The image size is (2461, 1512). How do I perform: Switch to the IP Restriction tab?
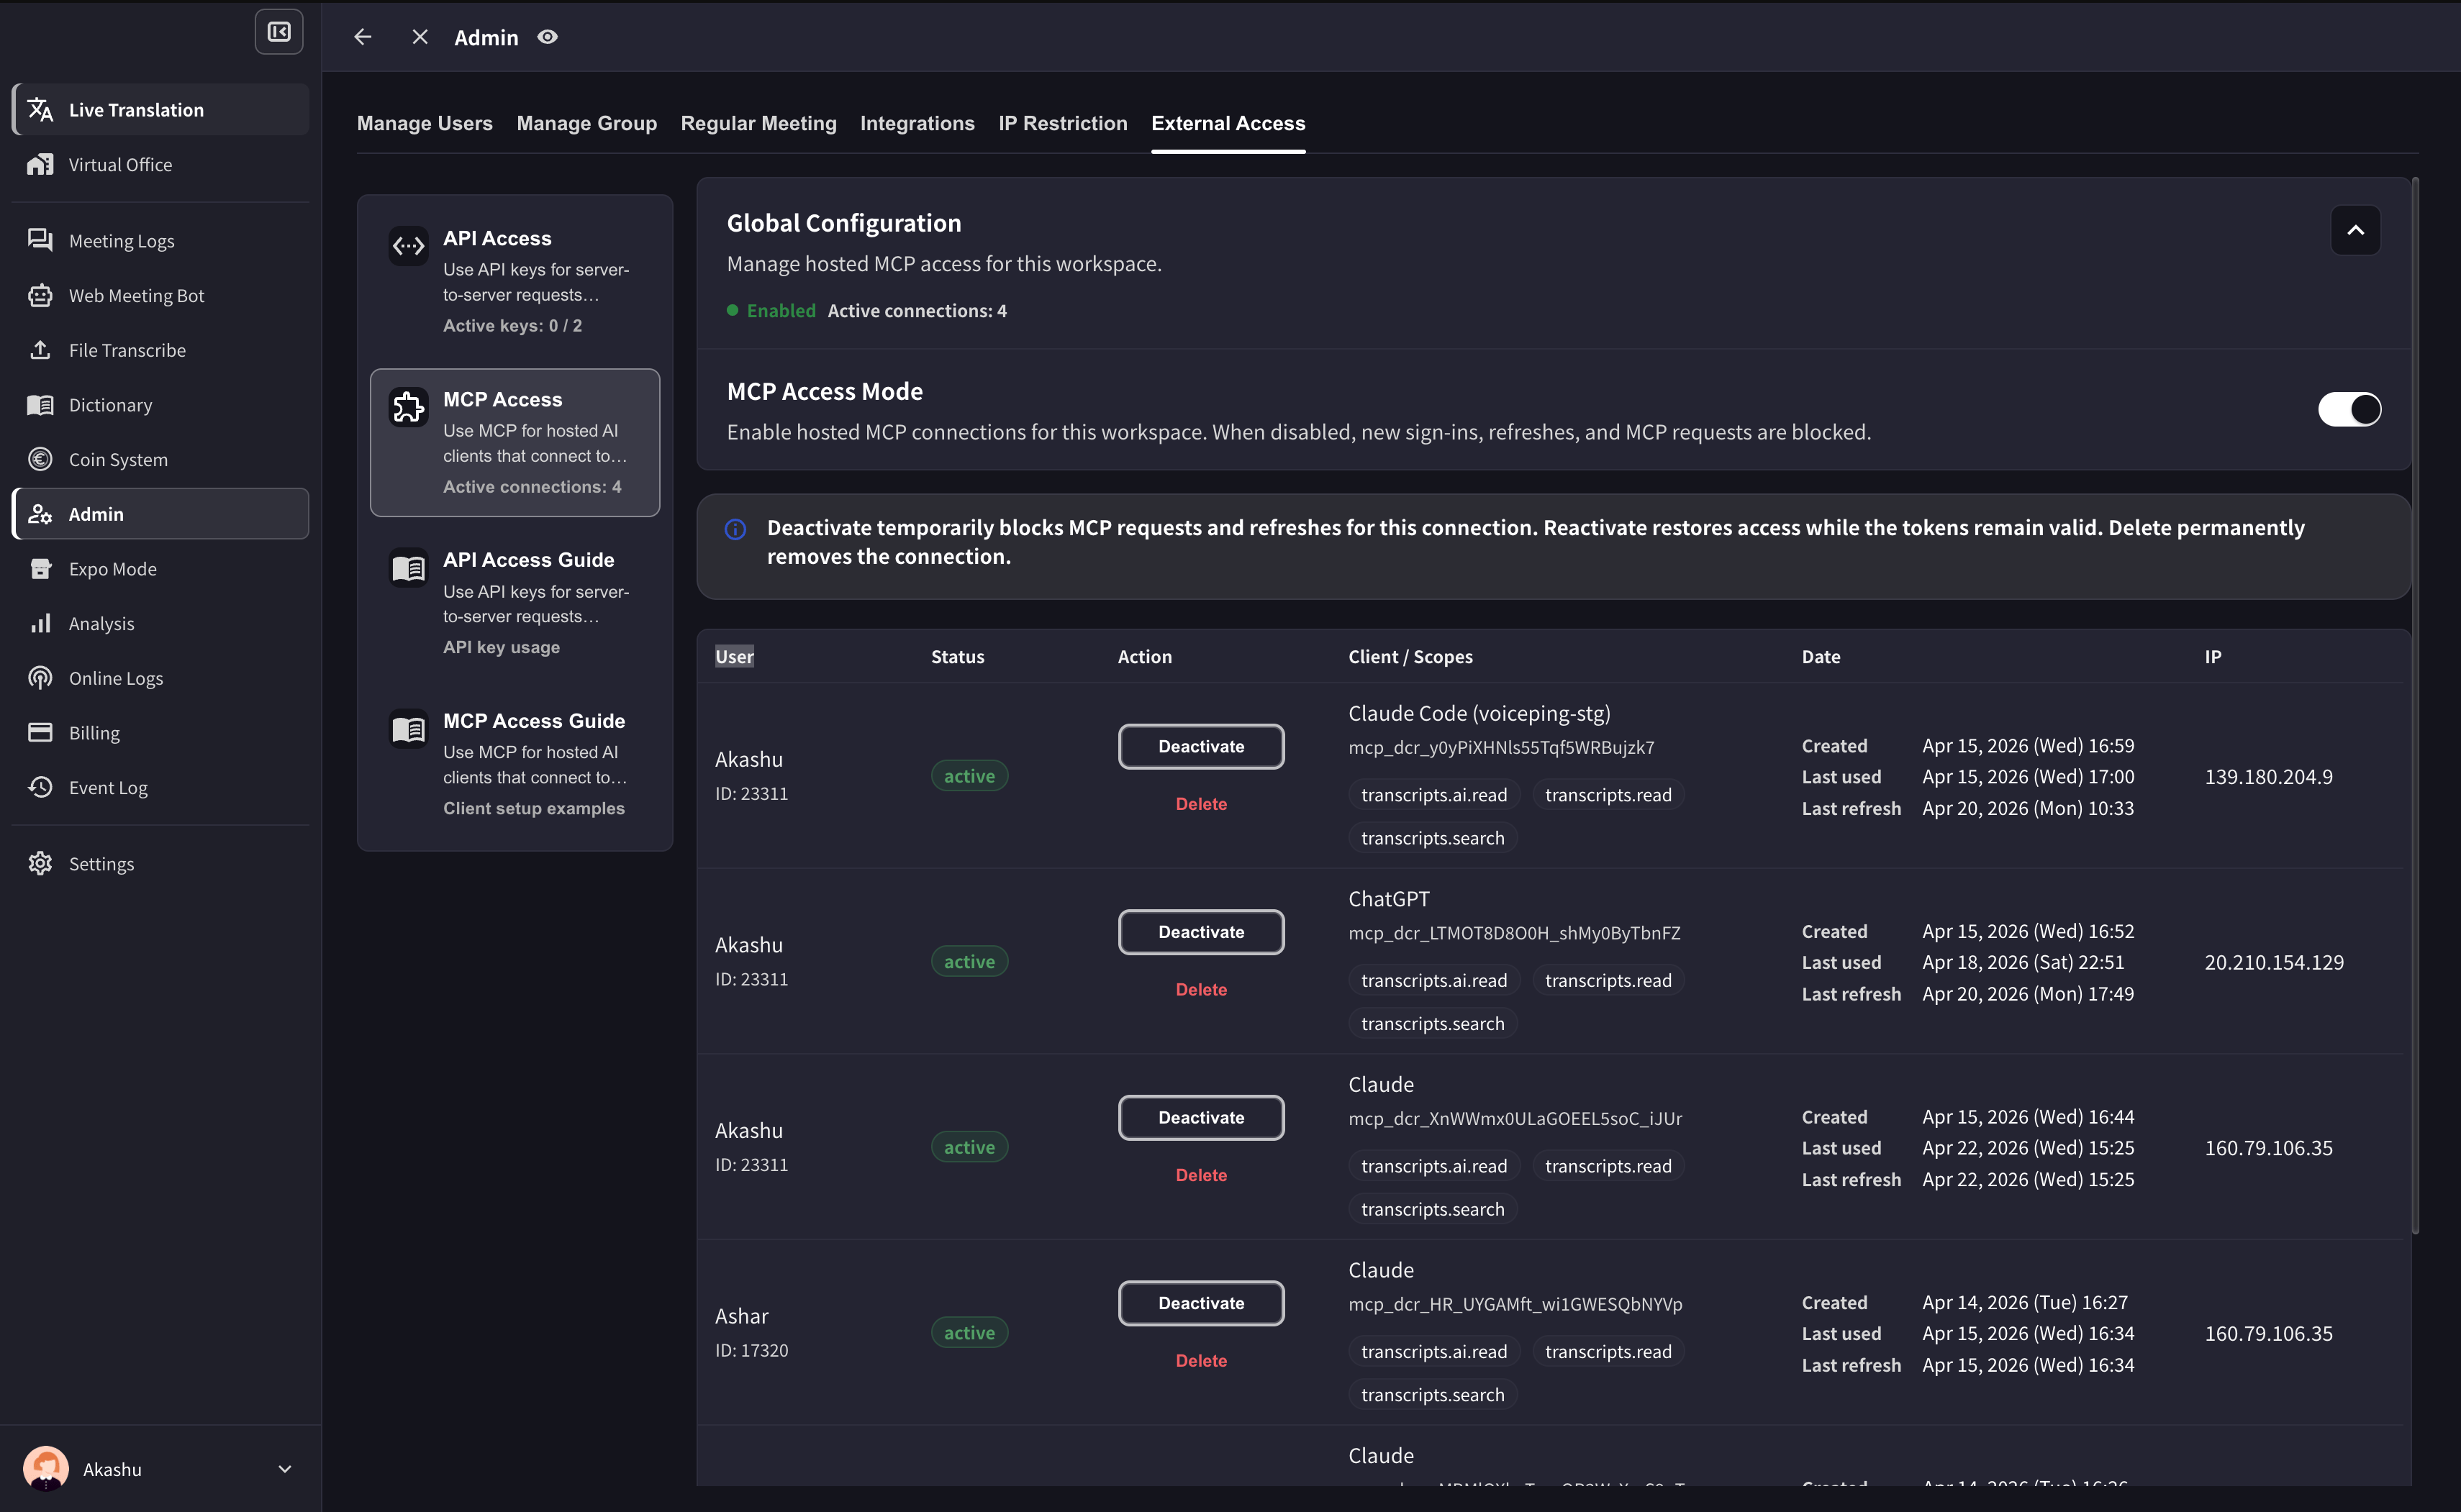[1062, 123]
